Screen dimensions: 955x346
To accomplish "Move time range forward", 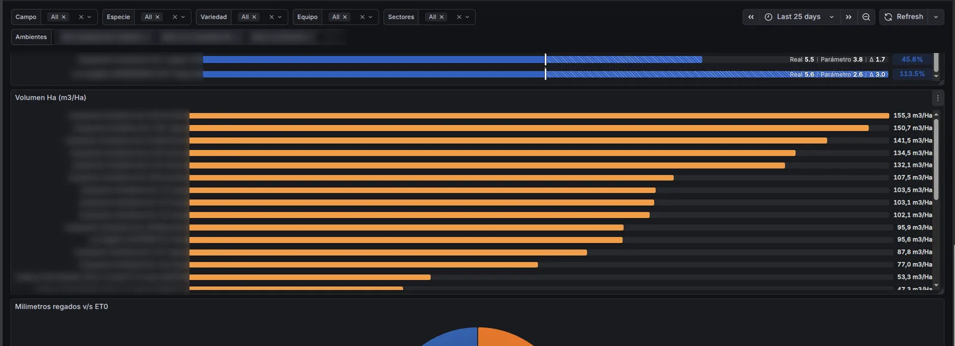I will tap(849, 17).
